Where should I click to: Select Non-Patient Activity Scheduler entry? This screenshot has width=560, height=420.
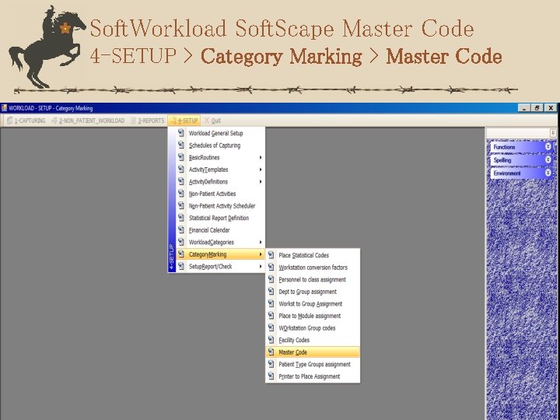(x=221, y=206)
